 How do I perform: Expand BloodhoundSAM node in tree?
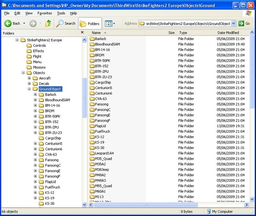pos(35,100)
